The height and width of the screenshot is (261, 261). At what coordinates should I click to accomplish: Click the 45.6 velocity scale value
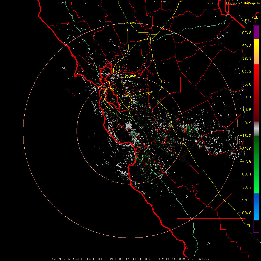tap(247, 84)
